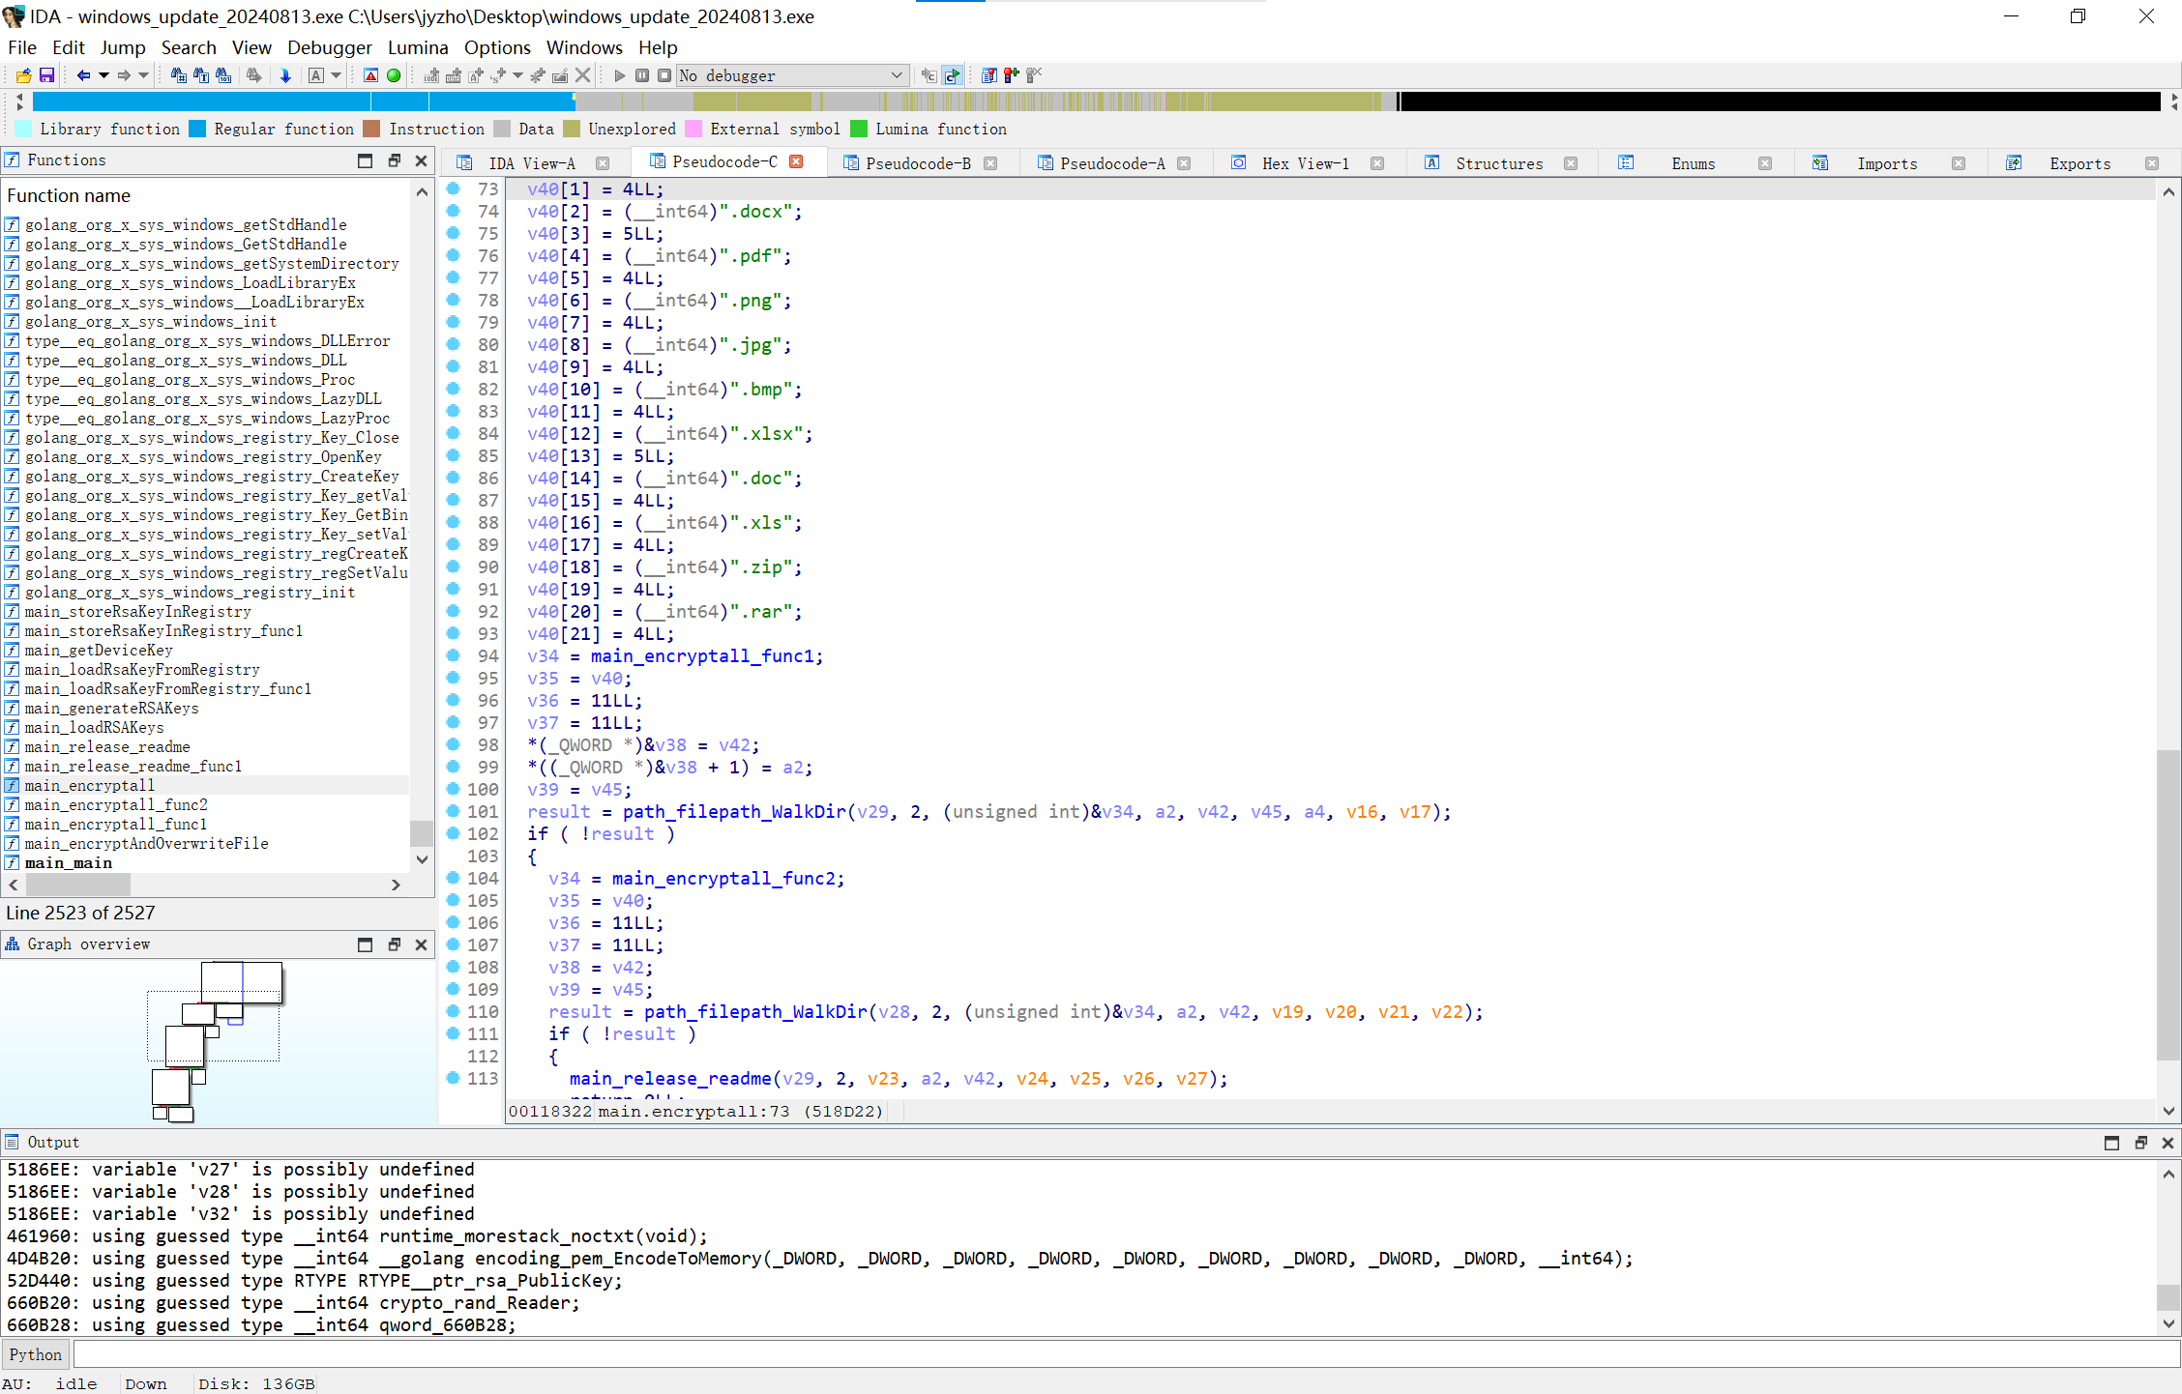Click the red warning triangle toolbar icon
Screen dimensions: 2182x1394
[370, 75]
